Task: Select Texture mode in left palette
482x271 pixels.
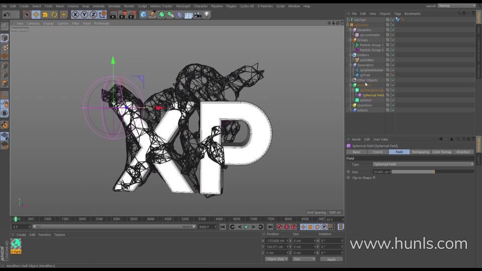Action: 5,47
